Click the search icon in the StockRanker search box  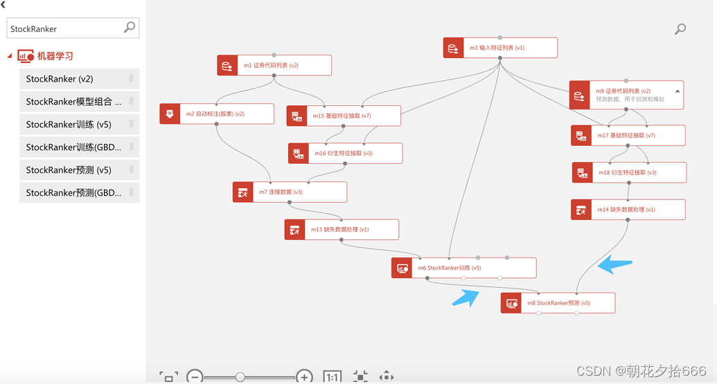click(130, 28)
